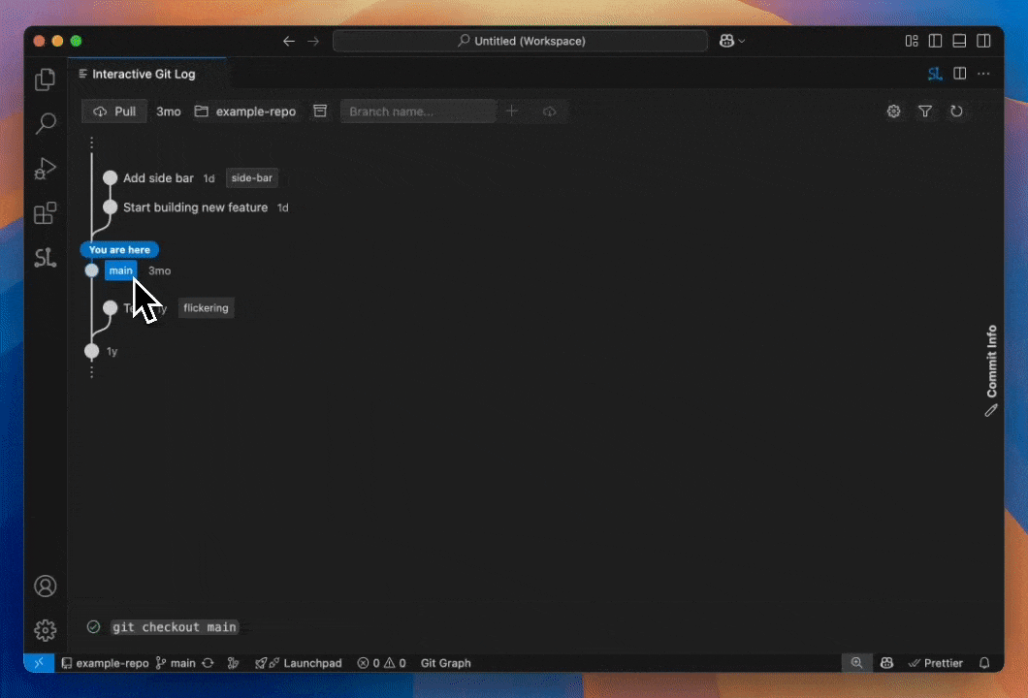This screenshot has width=1028, height=698.
Task: Open remote window indicator in status bar
Action: tap(39, 662)
